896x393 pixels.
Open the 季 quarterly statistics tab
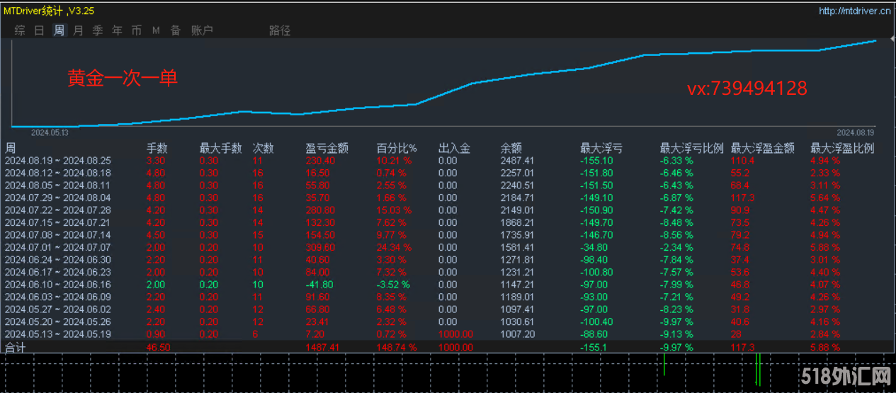click(x=98, y=30)
